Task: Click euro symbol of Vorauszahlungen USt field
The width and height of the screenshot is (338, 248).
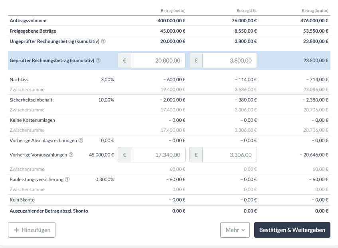Action: 196,155
